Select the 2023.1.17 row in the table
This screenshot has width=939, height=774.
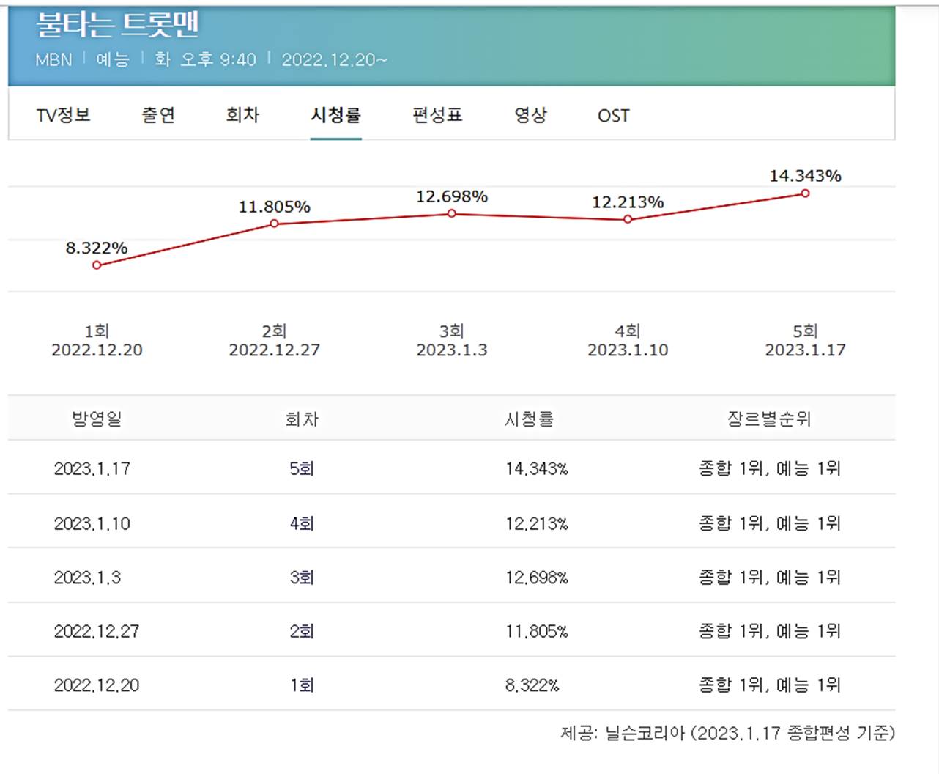click(93, 468)
